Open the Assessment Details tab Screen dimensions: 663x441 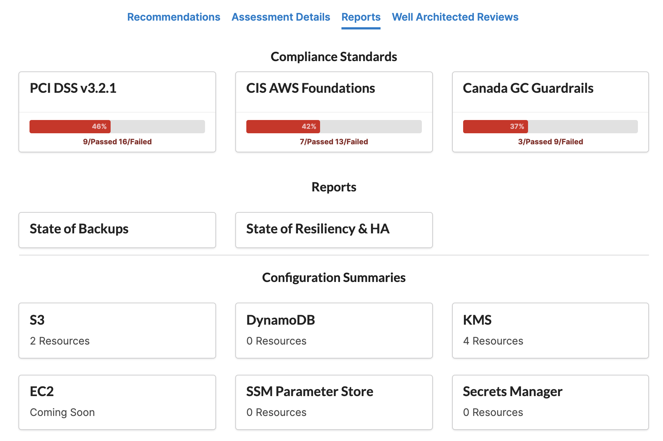(281, 17)
